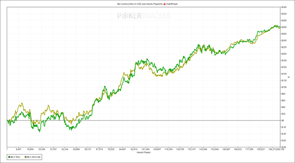Click the x-axis label 76,020

point(111,149)
